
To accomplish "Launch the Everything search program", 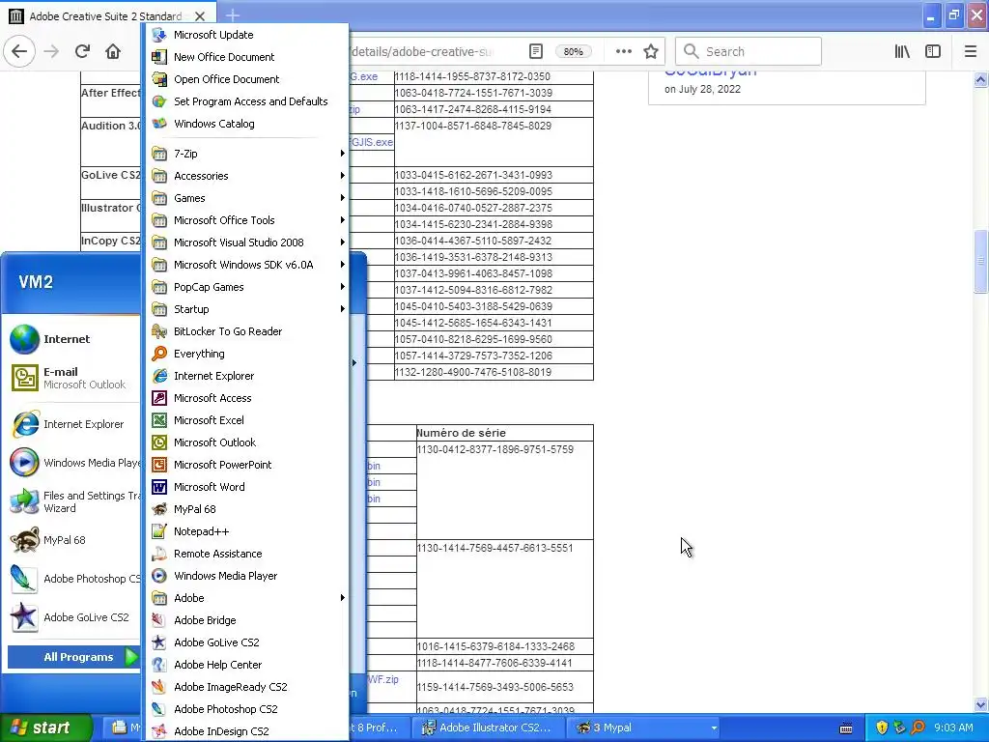I will (x=246, y=354).
